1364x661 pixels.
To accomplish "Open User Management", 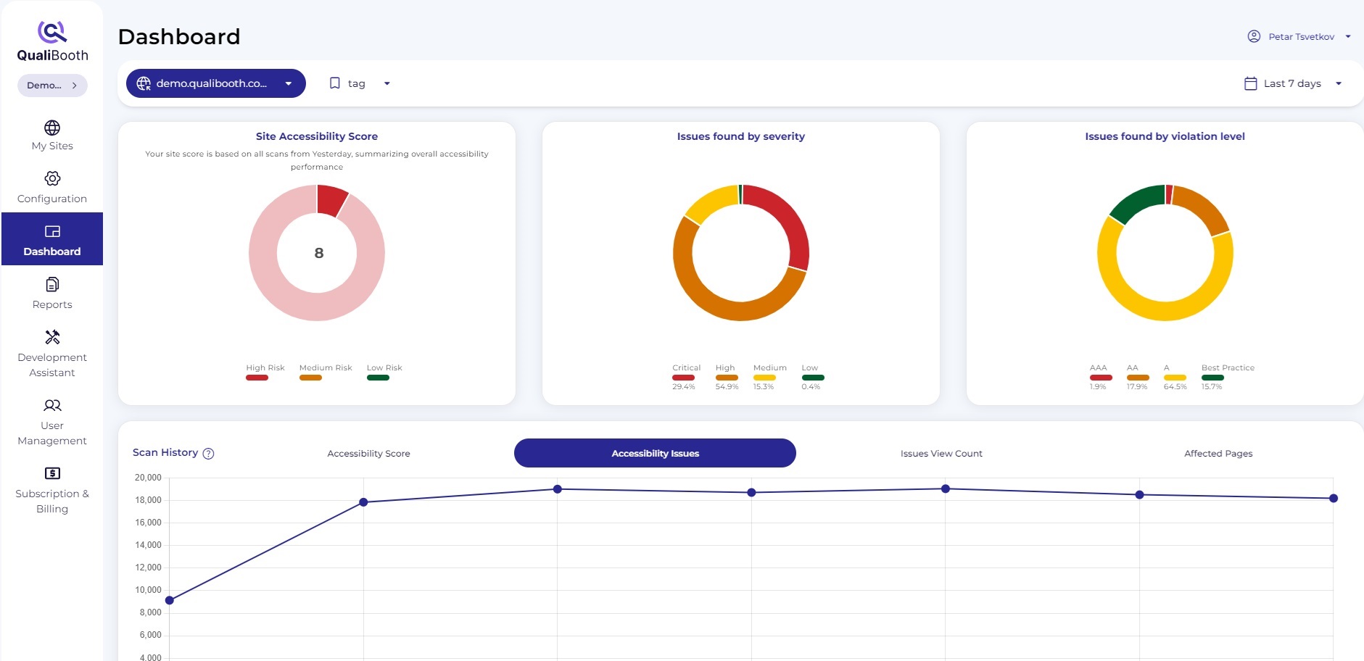I will click(x=51, y=422).
